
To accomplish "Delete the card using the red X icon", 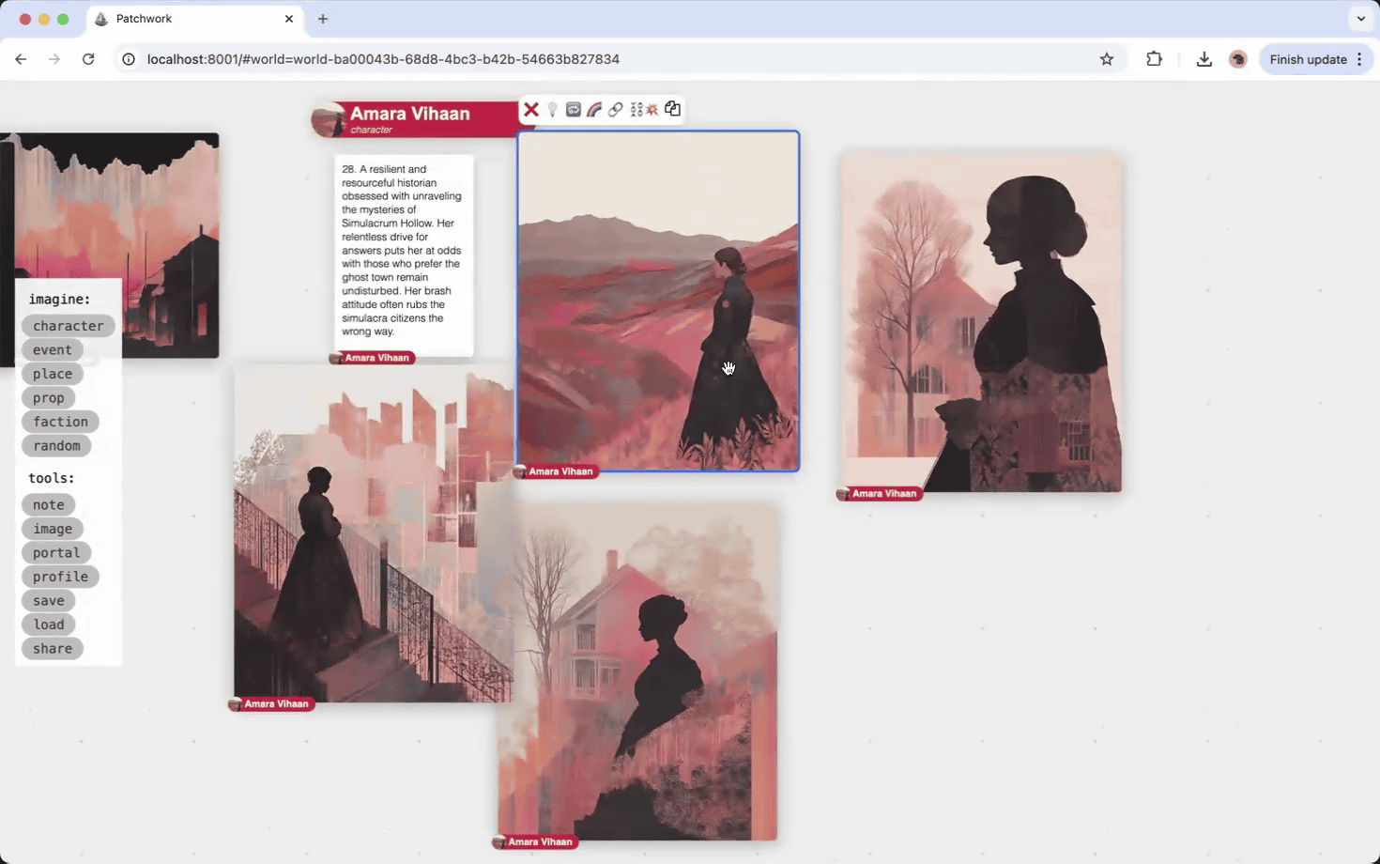I will [x=531, y=109].
